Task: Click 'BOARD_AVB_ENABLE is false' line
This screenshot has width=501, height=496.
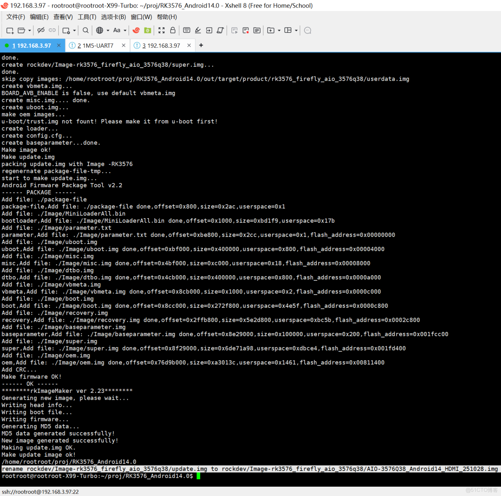Action: (x=88, y=93)
